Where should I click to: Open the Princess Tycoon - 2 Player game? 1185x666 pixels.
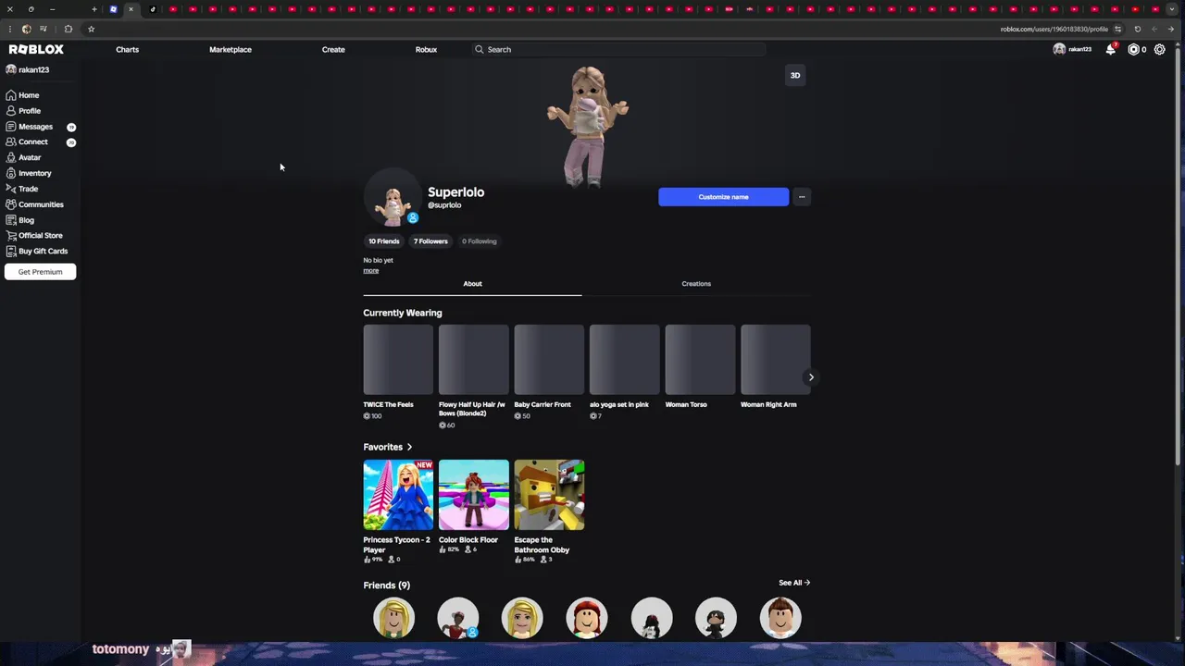pyautogui.click(x=398, y=511)
